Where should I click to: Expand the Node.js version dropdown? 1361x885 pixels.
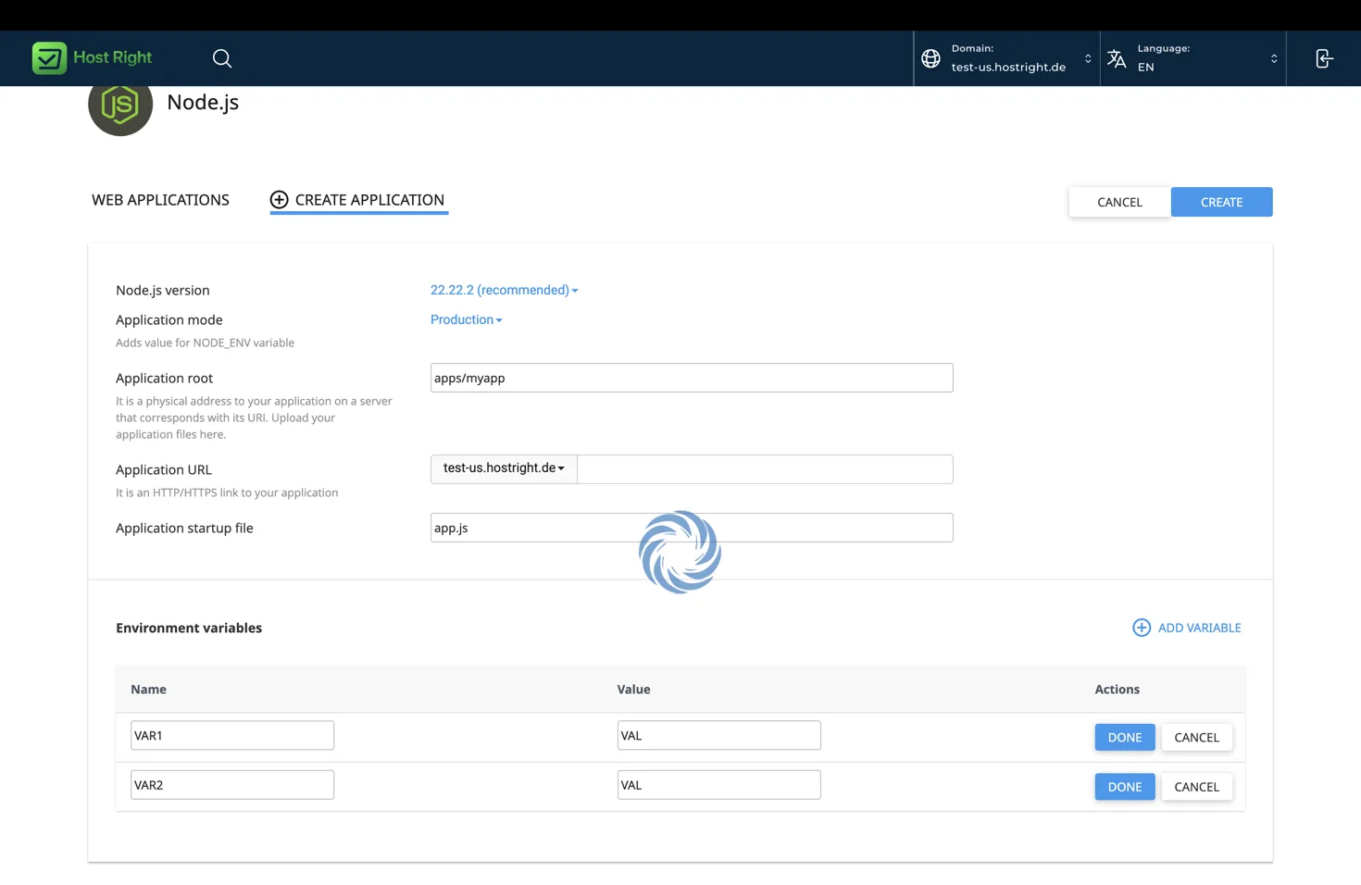pyautogui.click(x=504, y=290)
